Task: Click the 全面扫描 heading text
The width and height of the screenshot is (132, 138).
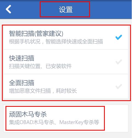Action: (x=22, y=83)
